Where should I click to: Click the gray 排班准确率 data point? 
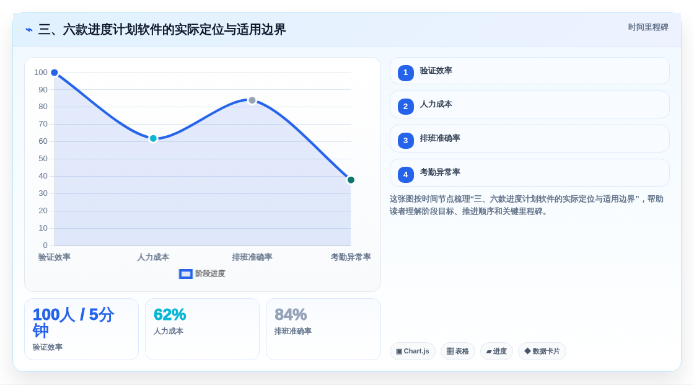pyautogui.click(x=252, y=100)
